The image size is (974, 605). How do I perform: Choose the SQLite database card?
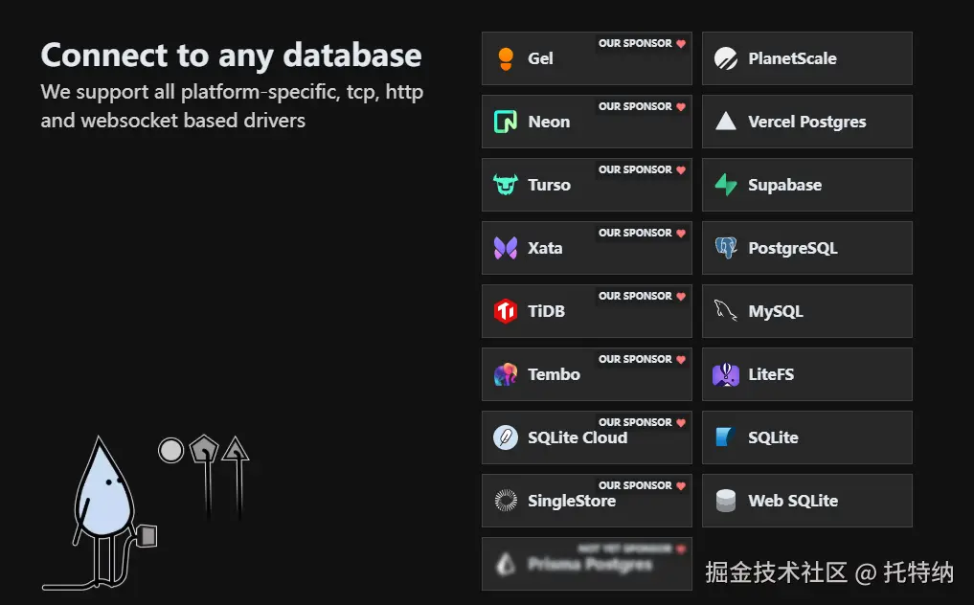coord(806,437)
